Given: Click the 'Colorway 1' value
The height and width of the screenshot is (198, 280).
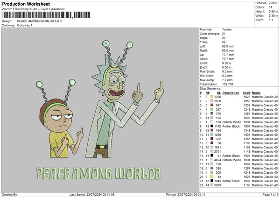Looking at the screenshot, I should [x=25, y=25].
